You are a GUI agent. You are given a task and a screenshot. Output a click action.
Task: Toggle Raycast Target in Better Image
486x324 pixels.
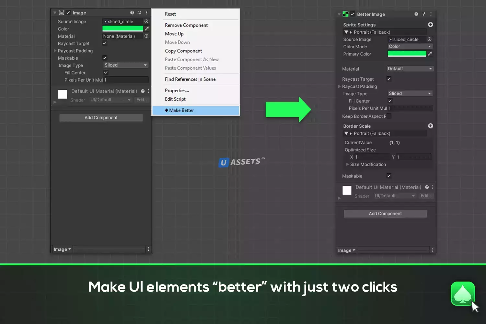(x=389, y=79)
